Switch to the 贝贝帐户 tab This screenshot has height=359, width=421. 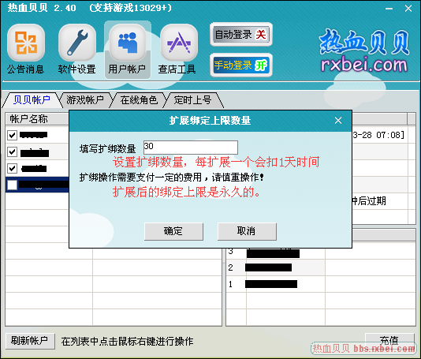32,100
